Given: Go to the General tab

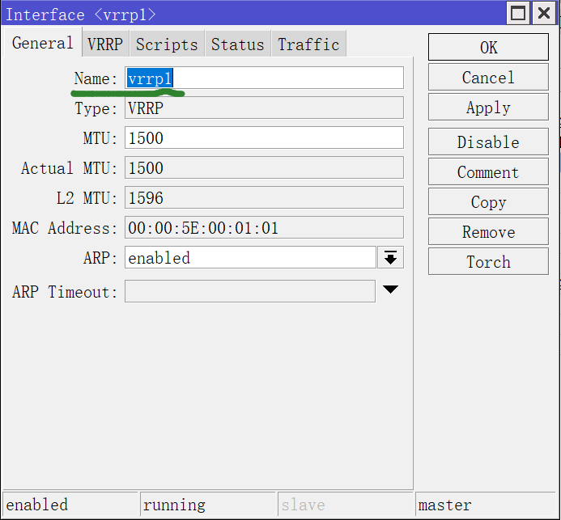Looking at the screenshot, I should coord(42,44).
